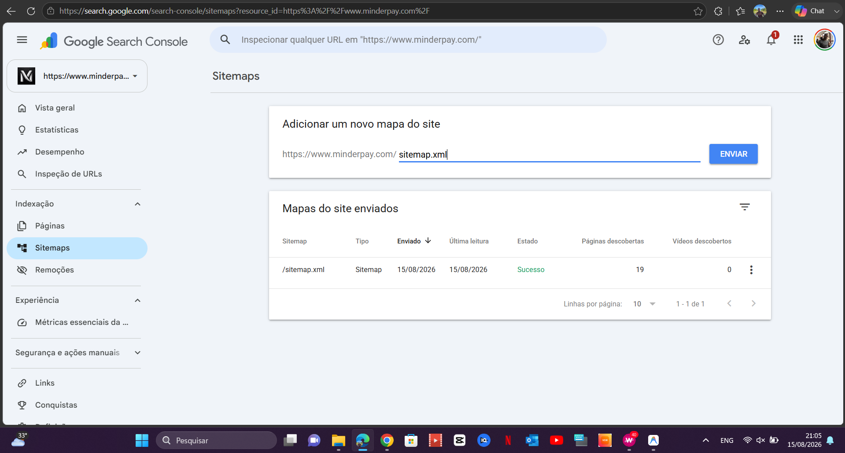Viewport: 845px width, 453px height.
Task: Click the Tipo column header
Action: (x=362, y=241)
